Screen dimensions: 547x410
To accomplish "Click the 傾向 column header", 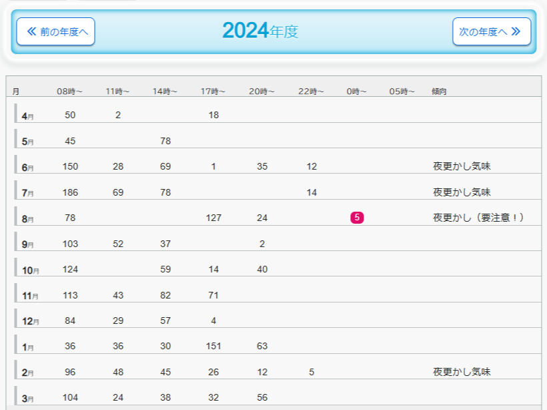I will pyautogui.click(x=439, y=91).
